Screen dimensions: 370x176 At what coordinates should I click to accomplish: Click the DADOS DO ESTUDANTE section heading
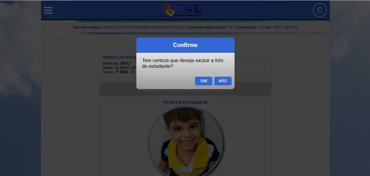[120, 57]
